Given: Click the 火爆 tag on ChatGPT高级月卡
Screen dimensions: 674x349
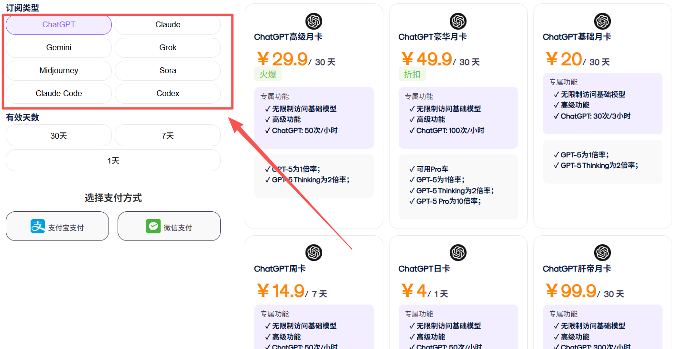Looking at the screenshot, I should point(268,74).
